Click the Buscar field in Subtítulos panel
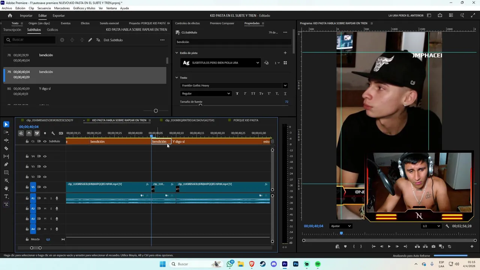The image size is (480, 270). pyautogui.click(x=30, y=40)
